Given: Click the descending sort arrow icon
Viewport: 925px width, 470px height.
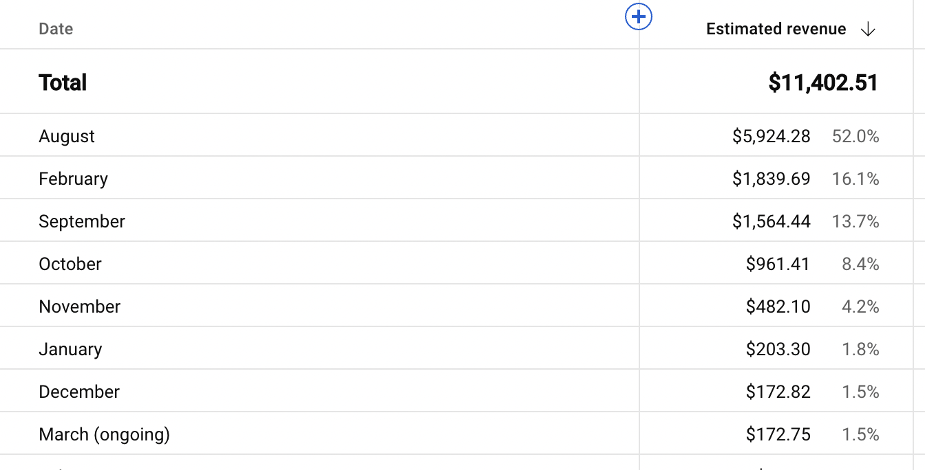Looking at the screenshot, I should coord(868,29).
